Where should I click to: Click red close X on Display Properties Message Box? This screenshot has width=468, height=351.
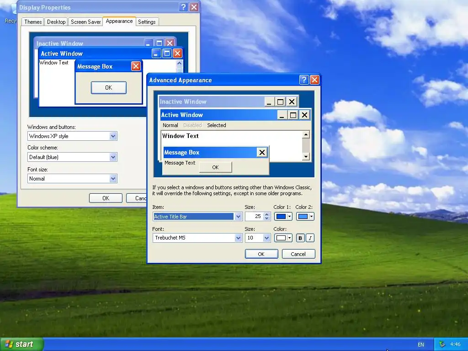[x=136, y=66]
